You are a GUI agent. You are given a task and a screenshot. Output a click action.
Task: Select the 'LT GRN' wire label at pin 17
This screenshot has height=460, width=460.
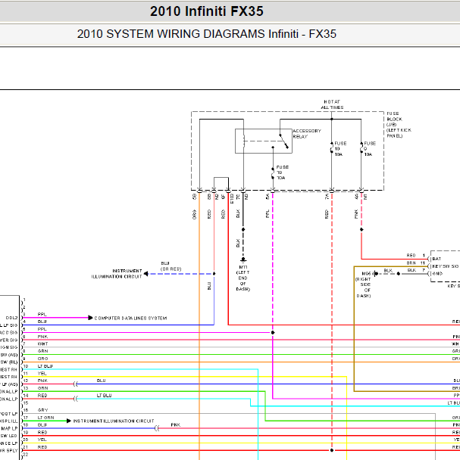46,418
